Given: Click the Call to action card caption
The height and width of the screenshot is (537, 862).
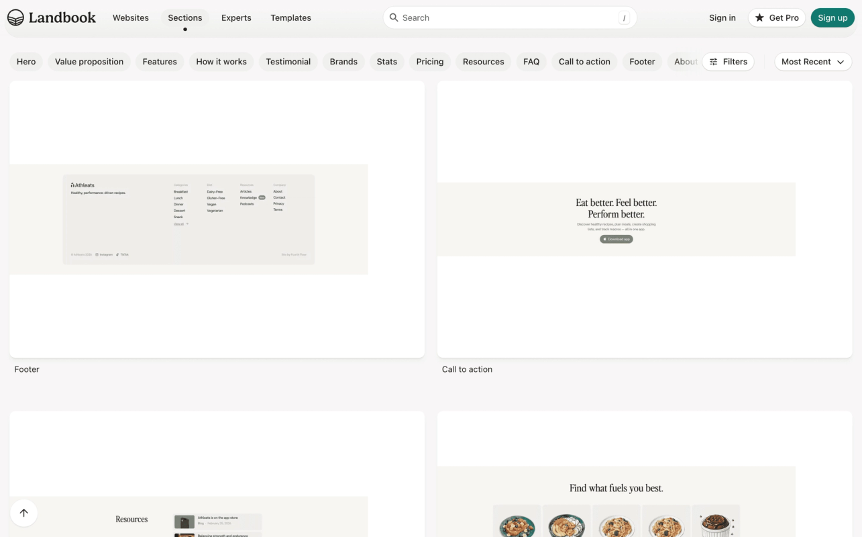Looking at the screenshot, I should point(467,369).
